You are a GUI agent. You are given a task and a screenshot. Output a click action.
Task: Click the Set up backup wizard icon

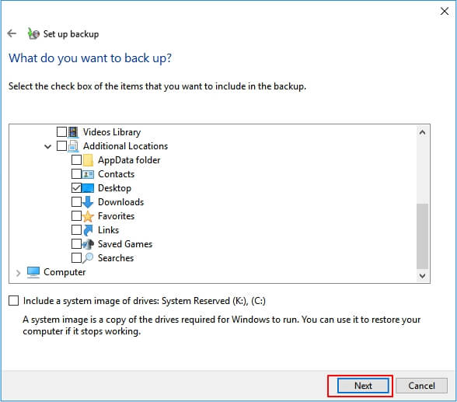coord(33,33)
